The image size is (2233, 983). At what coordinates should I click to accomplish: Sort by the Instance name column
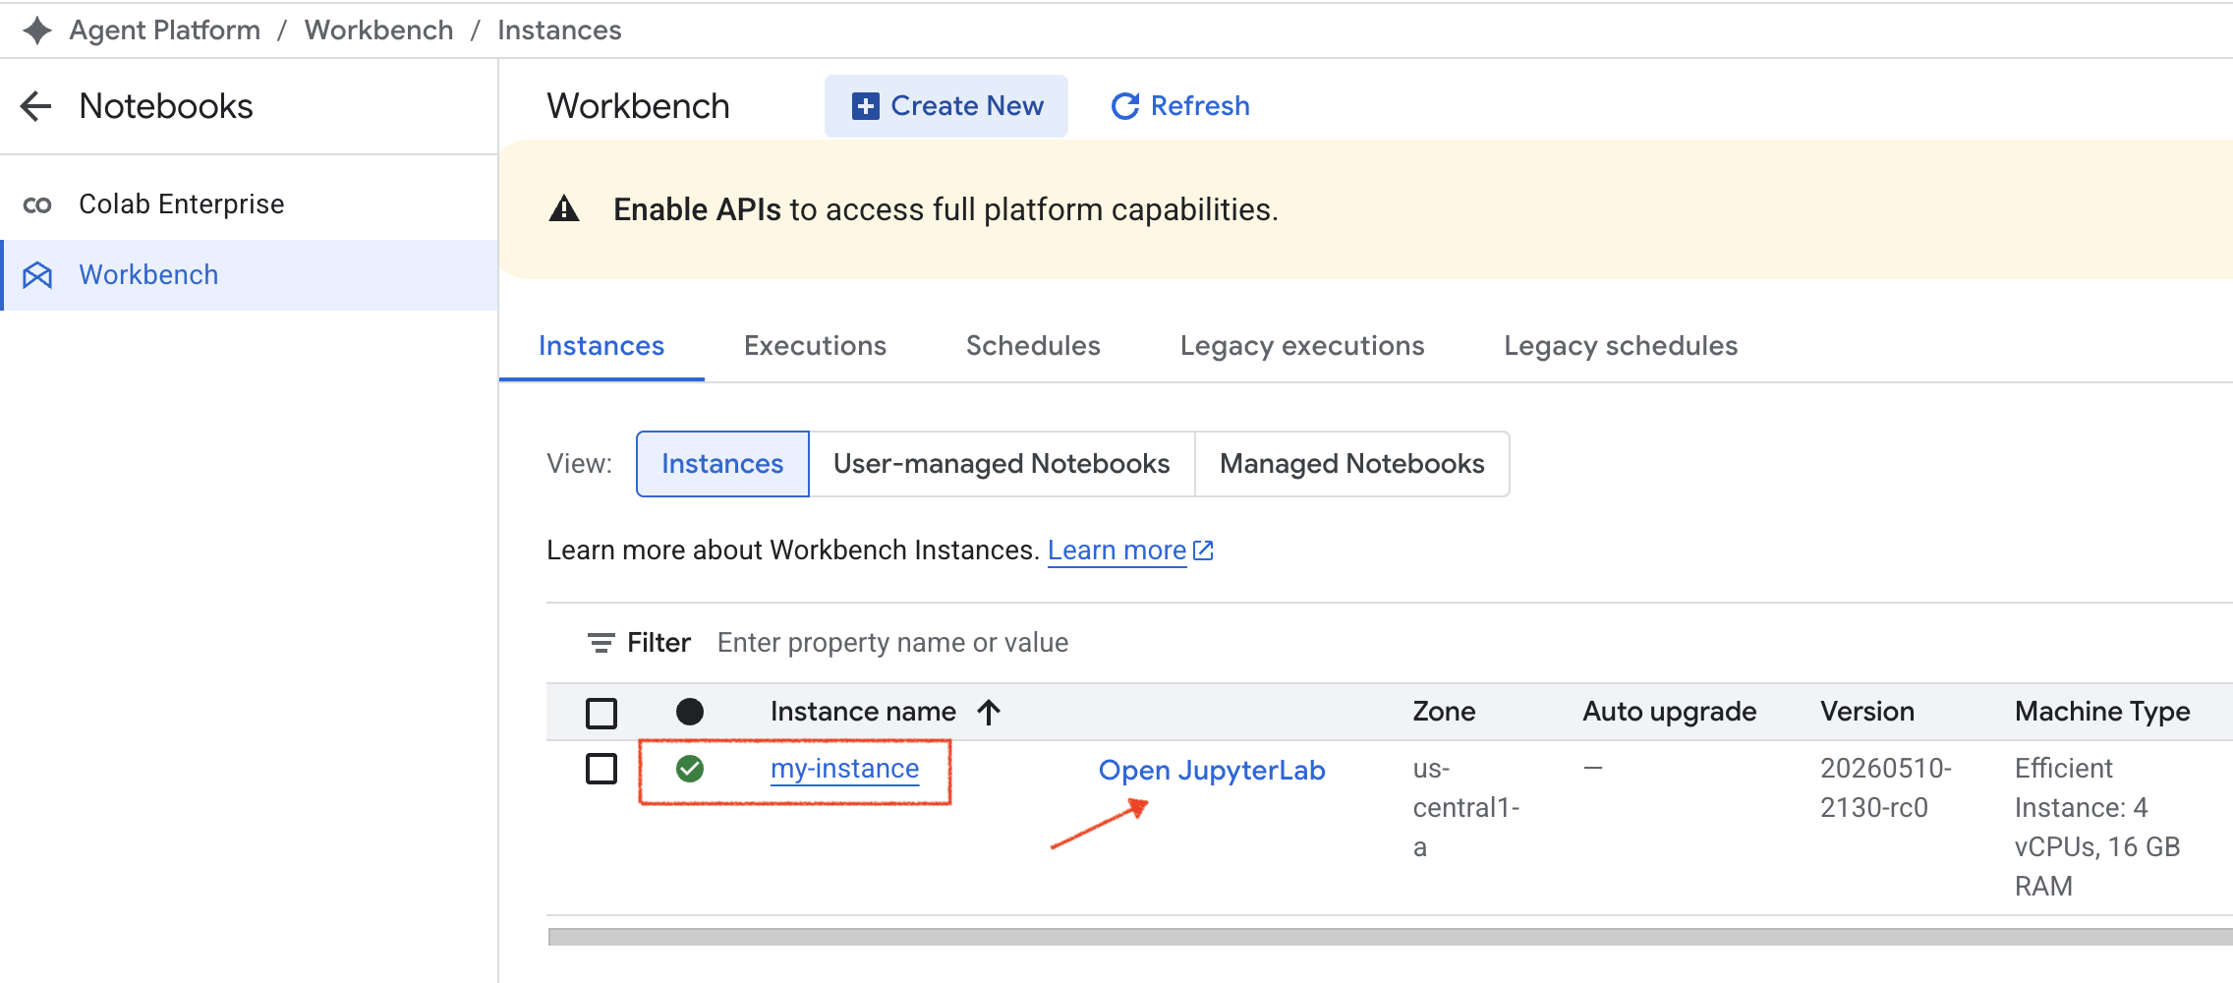(x=863, y=712)
